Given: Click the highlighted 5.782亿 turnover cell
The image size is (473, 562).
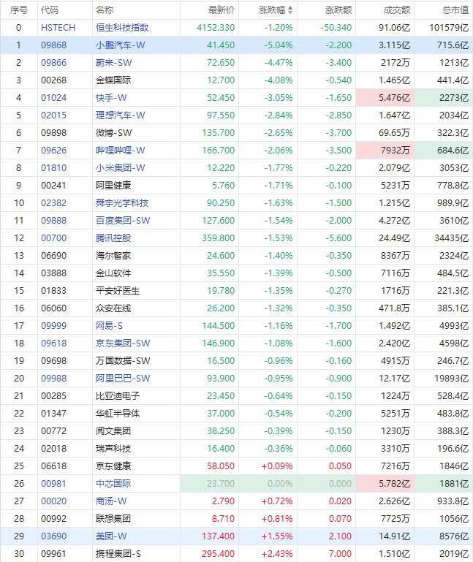Looking at the screenshot, I should point(385,485).
